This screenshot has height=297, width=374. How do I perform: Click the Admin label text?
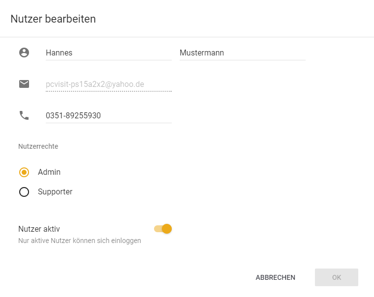[49, 172]
